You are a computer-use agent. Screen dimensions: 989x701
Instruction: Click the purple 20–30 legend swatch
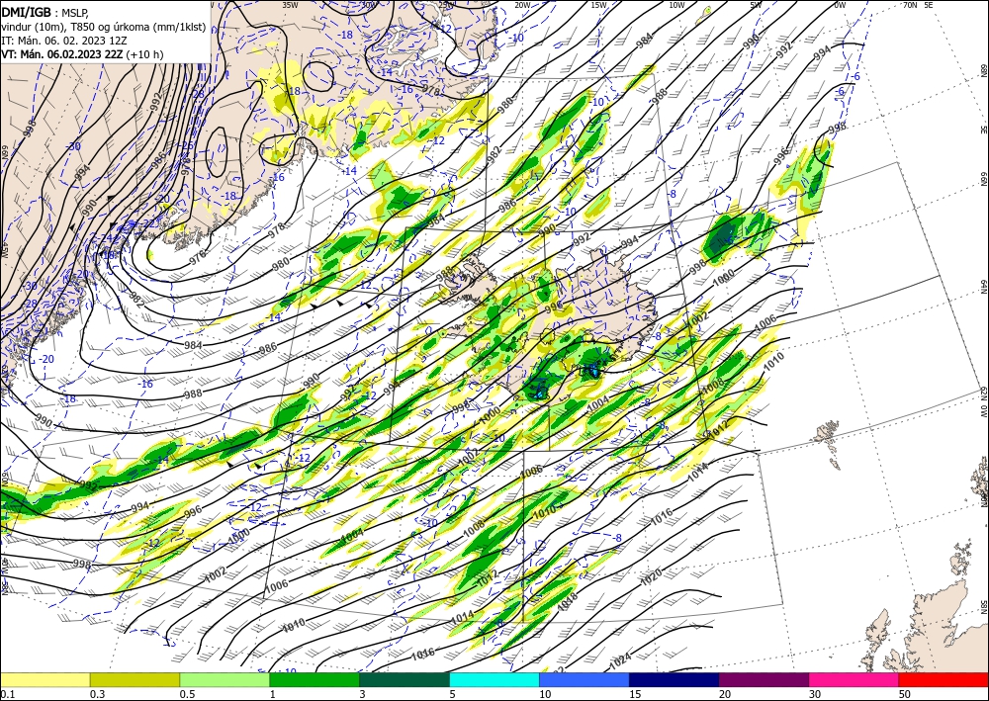pyautogui.click(x=764, y=679)
